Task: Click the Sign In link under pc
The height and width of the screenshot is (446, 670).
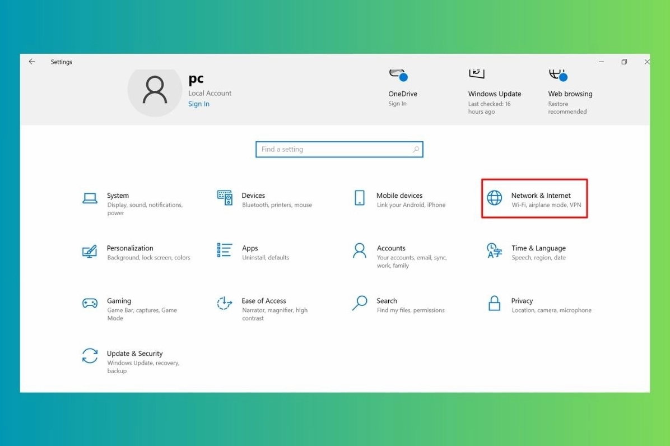Action: pyautogui.click(x=199, y=104)
